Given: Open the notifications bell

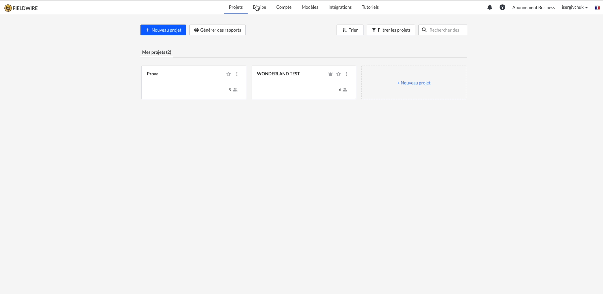Looking at the screenshot, I should [489, 7].
